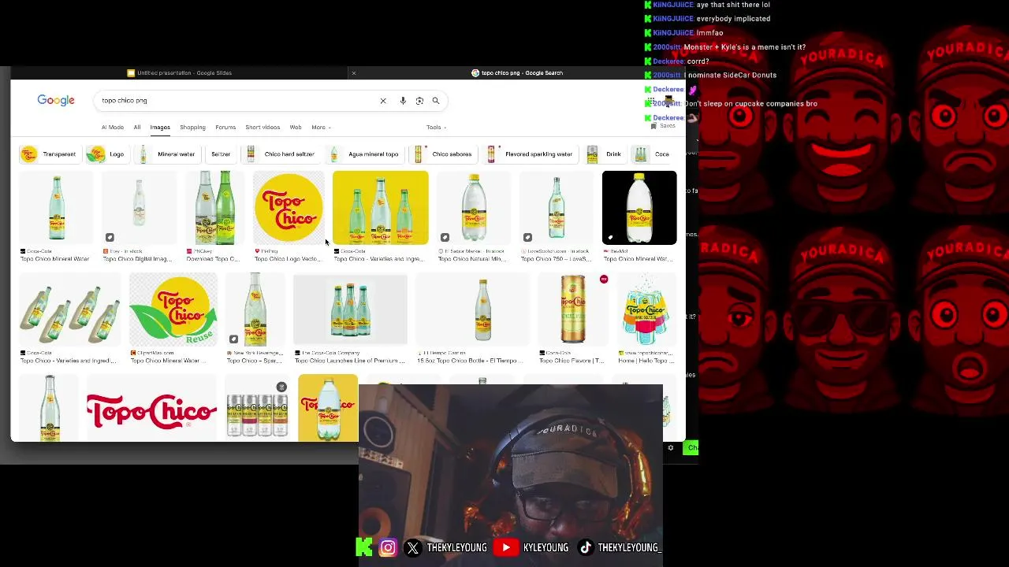
Task: Open chat settings gear icon
Action: click(x=671, y=448)
